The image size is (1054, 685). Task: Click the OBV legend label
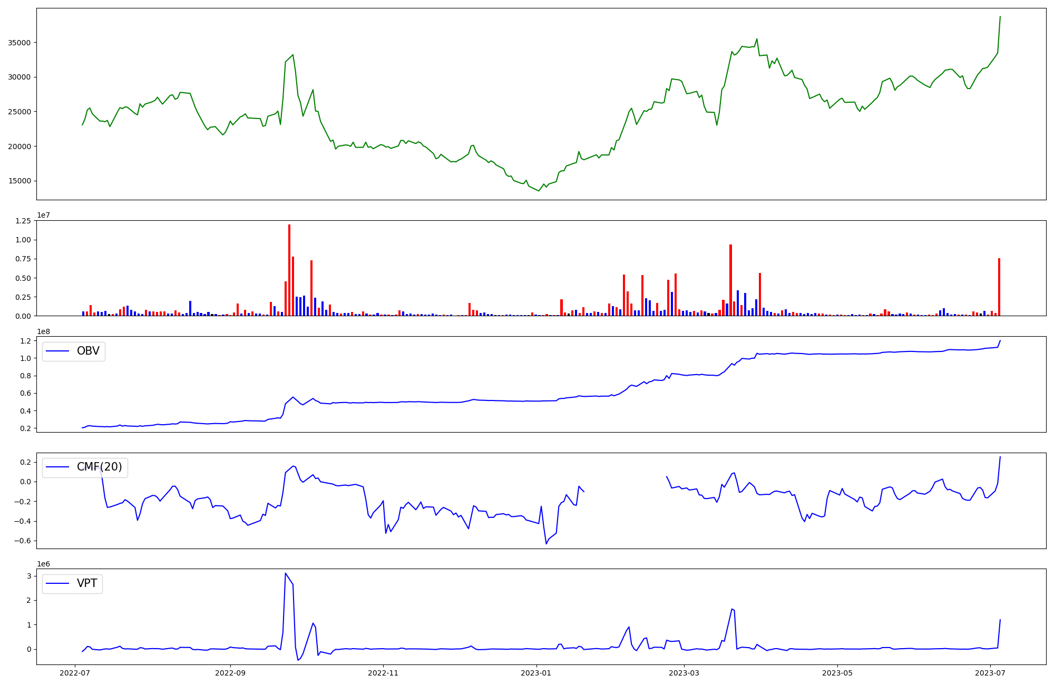[x=88, y=351]
